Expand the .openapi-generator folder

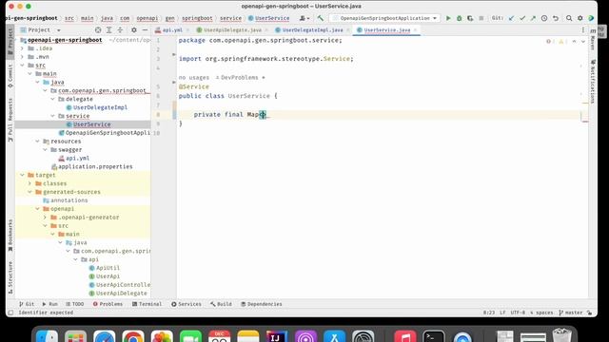45,218
